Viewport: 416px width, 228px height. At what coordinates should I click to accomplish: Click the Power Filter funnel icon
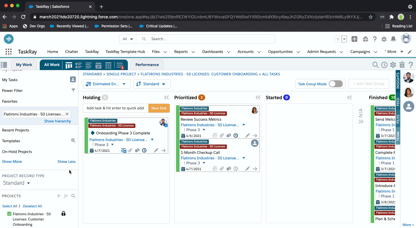coord(73,90)
